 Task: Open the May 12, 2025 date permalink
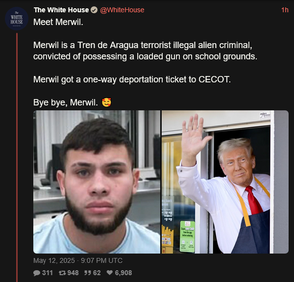78,260
